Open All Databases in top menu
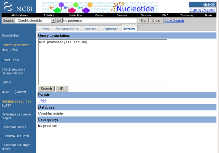This screenshot has width=219, height=153. pos(20,15)
